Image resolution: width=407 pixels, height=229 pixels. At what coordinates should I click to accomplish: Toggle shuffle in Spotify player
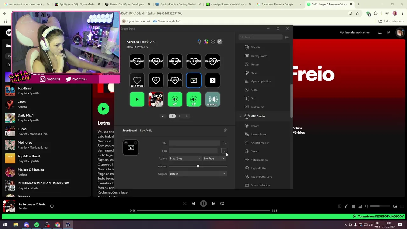pos(185,204)
